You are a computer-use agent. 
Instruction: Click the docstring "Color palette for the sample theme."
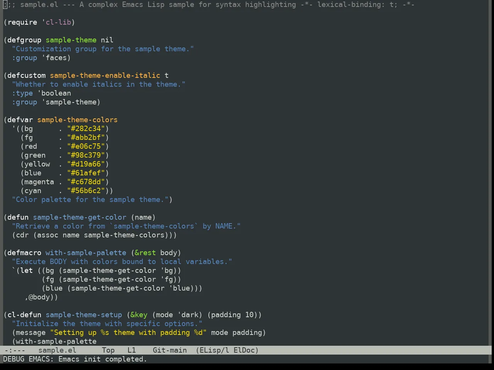[x=90, y=200]
